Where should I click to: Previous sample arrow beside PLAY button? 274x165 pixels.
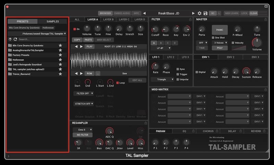[76, 46]
